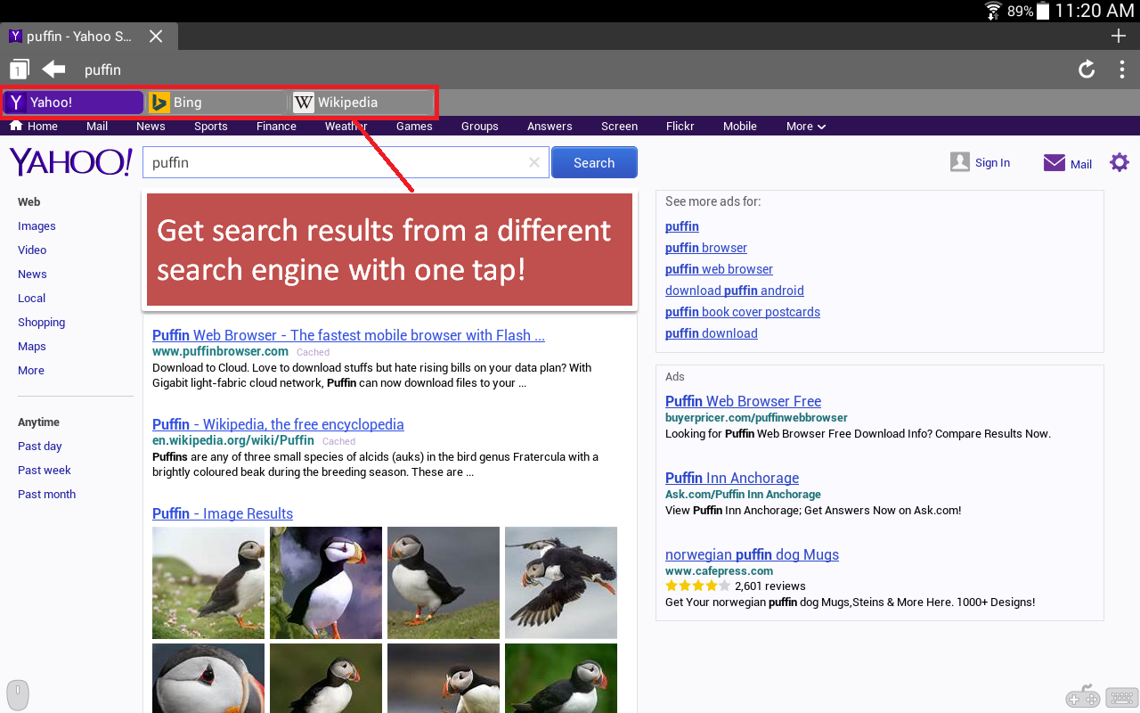
Task: Click puffin book cover postcards suggestion
Action: coord(743,312)
